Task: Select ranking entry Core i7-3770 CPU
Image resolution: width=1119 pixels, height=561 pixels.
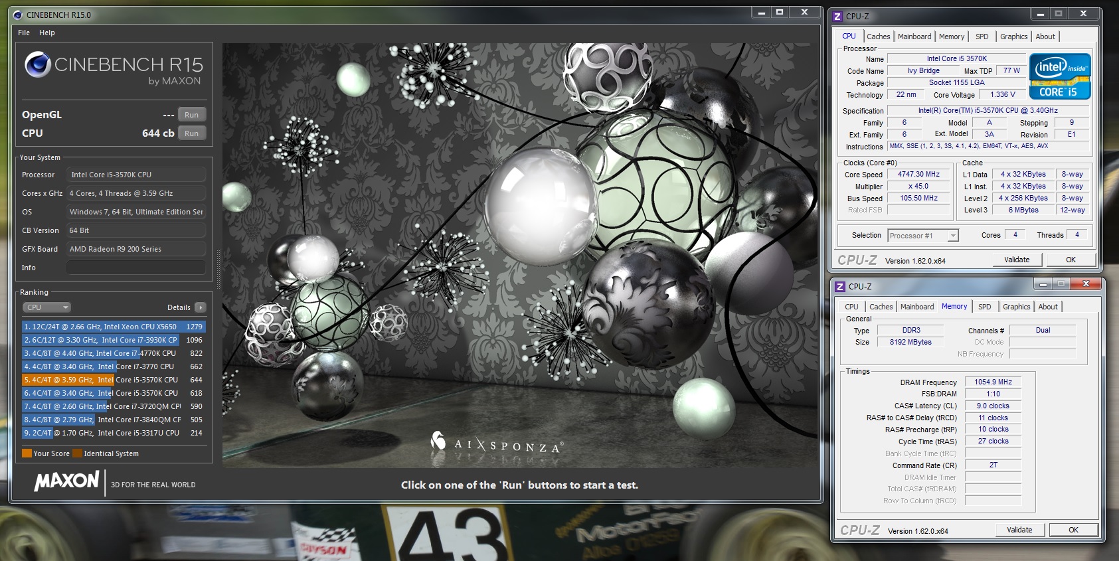Action: click(x=114, y=366)
